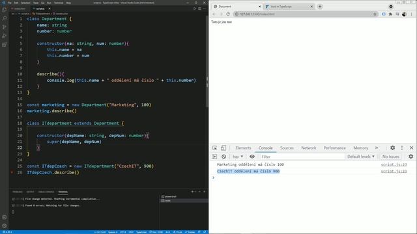The width and height of the screenshot is (417, 234).
Task: Activate DevTools inspect element picker
Action: (214, 148)
